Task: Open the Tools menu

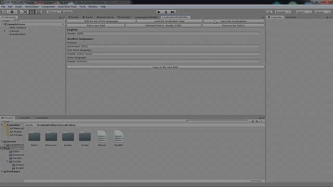Action: pyautogui.click(x=82, y=7)
